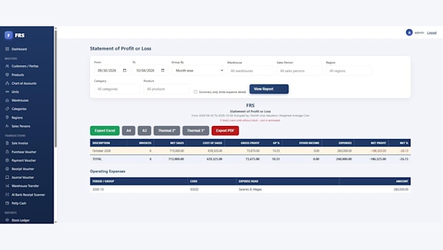The height and width of the screenshot is (250, 443).
Task: Click the All warehouses input
Action: [x=250, y=70]
